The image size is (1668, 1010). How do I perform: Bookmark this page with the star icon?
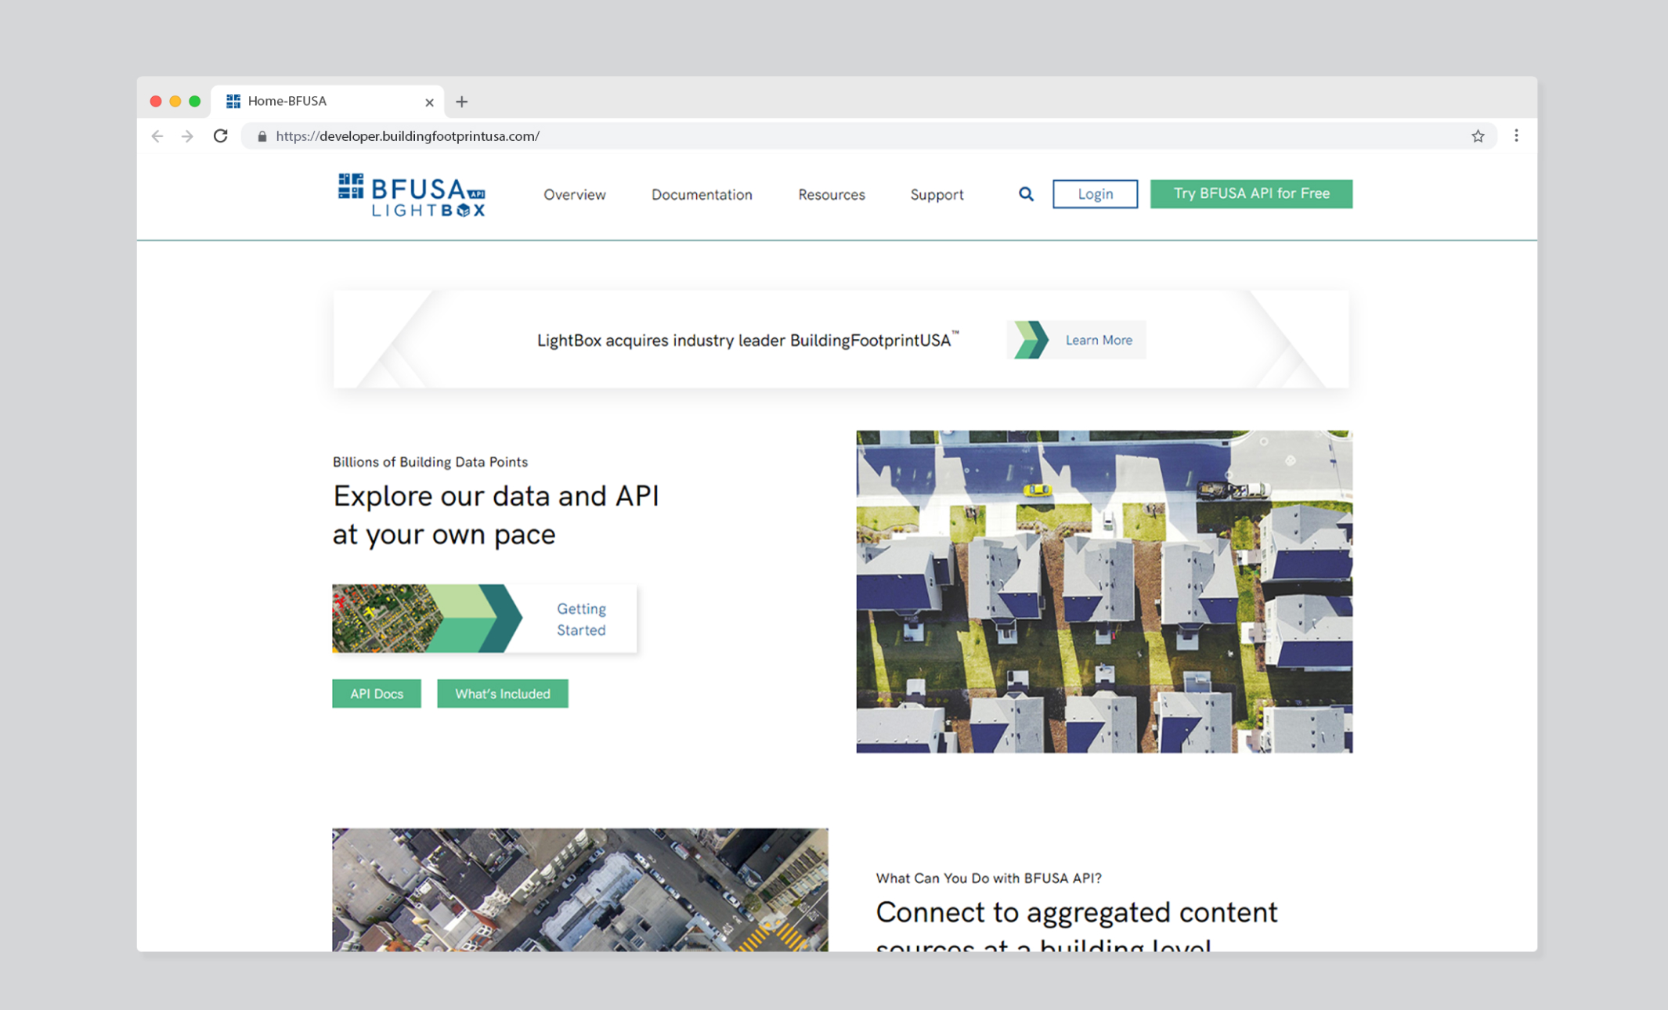pyautogui.click(x=1477, y=136)
